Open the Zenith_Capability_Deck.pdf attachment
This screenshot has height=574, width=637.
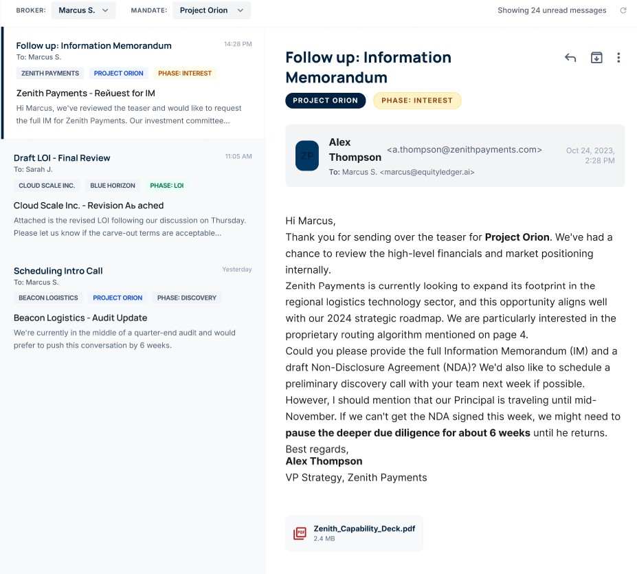(x=364, y=529)
